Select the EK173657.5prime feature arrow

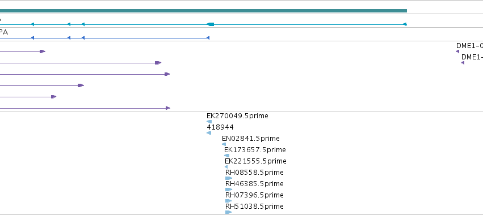tap(226, 156)
